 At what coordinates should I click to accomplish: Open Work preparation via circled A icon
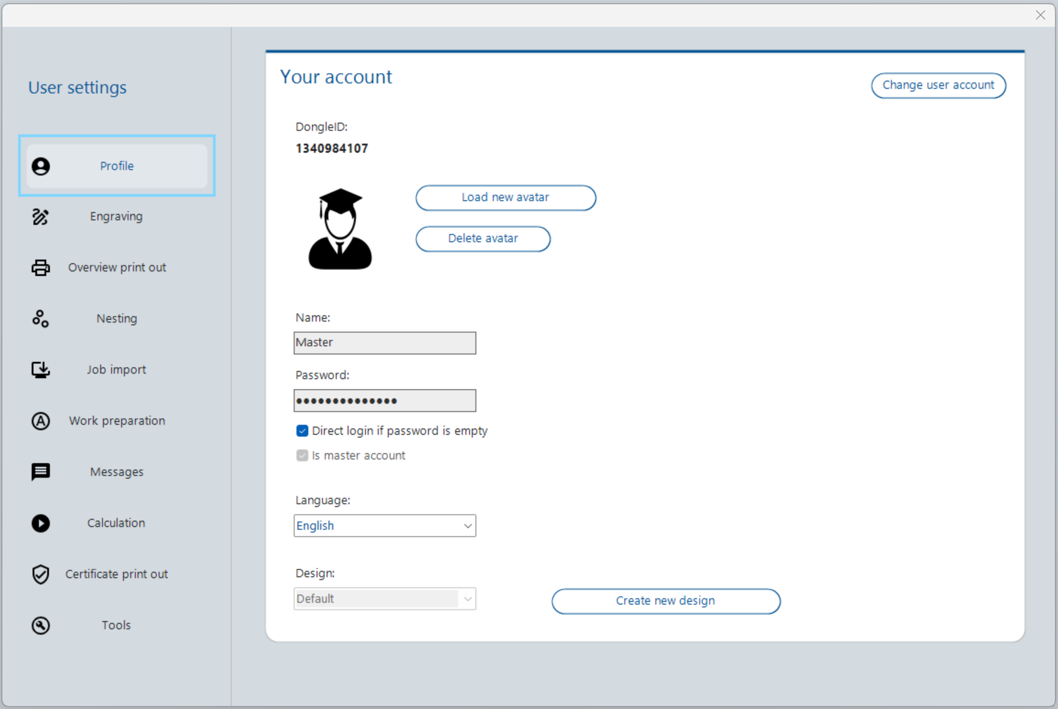click(x=40, y=421)
